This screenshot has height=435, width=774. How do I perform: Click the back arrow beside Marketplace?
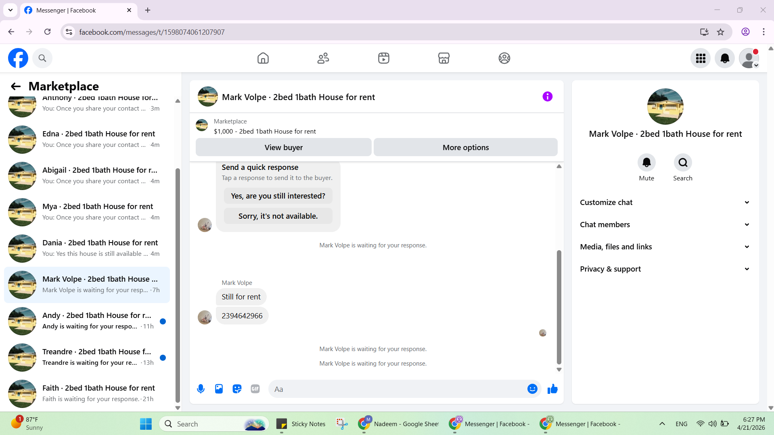[x=16, y=86]
